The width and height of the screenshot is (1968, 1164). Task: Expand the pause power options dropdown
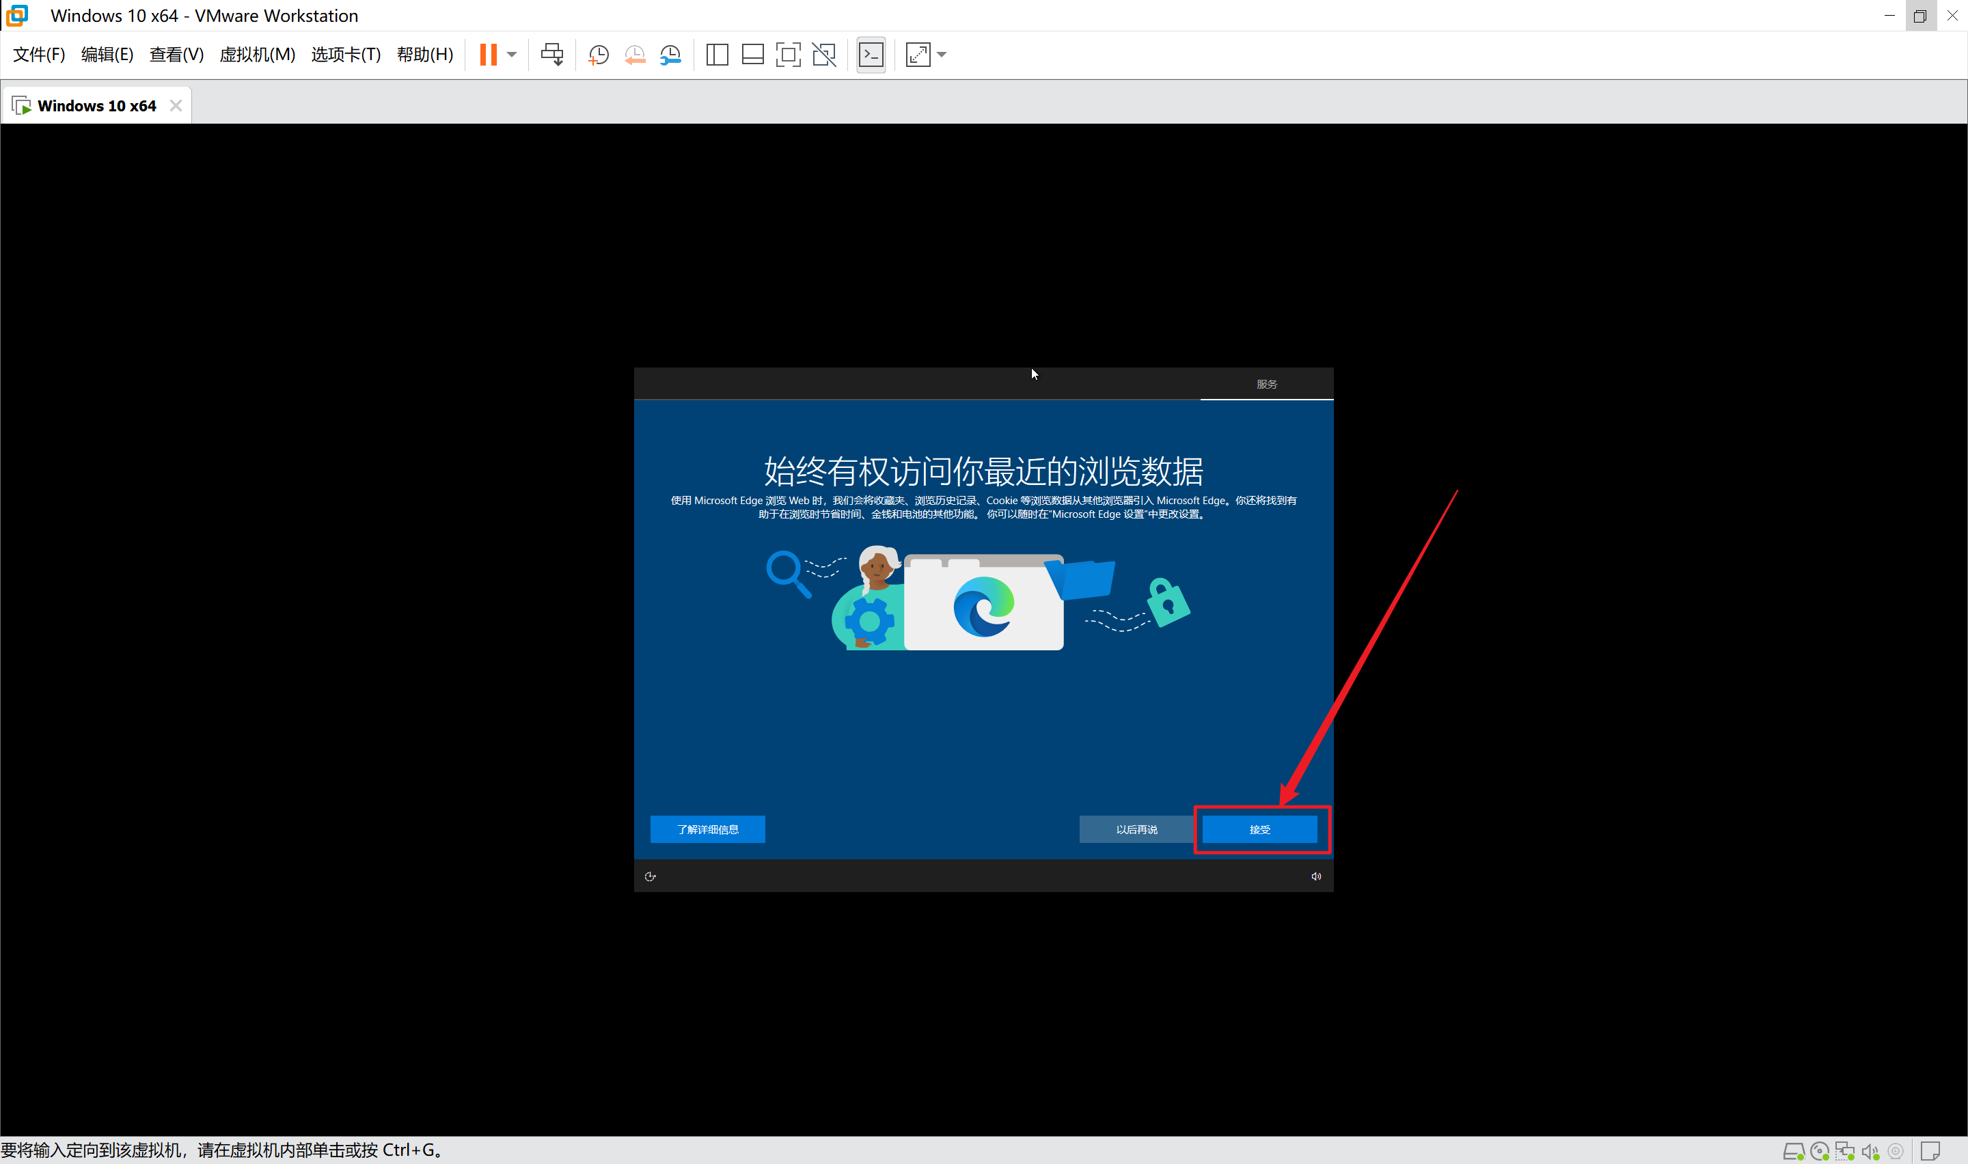pyautogui.click(x=512, y=55)
